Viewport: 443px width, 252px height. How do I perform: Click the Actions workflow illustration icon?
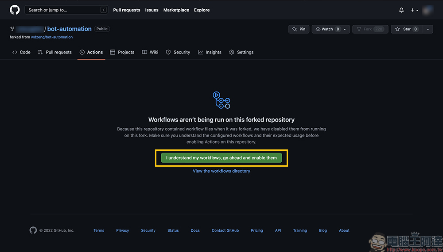point(221,100)
